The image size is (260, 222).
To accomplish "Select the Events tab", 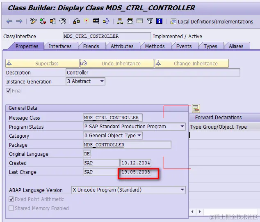I will pos(184,46).
